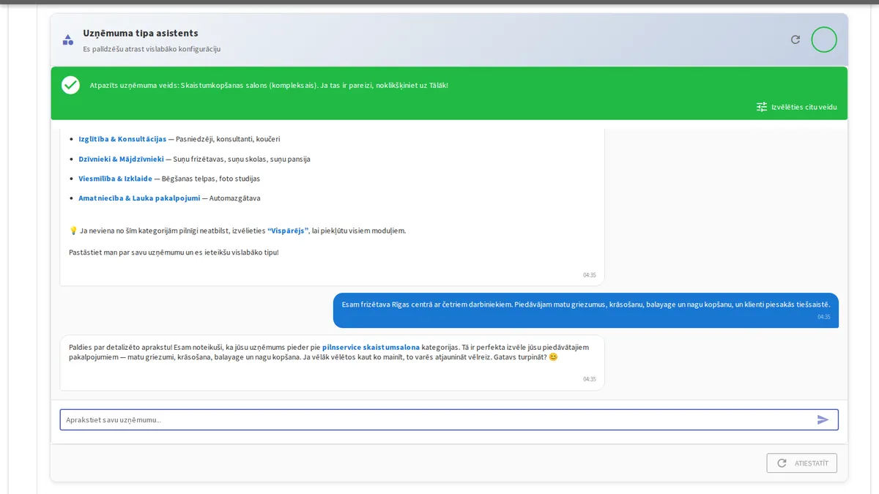Send the message with the paper plane icon
879x494 pixels.
[x=823, y=419]
